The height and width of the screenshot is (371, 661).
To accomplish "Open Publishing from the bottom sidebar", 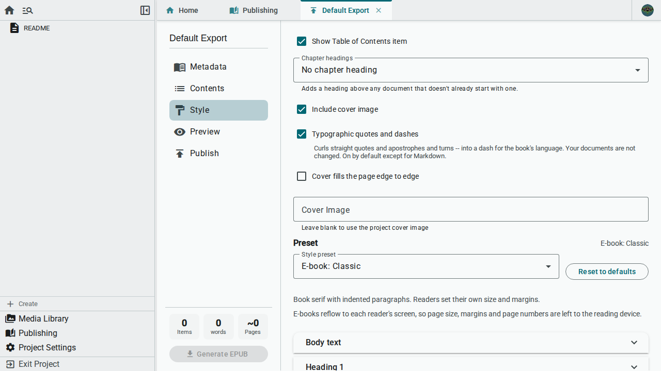I will pyautogui.click(x=77, y=333).
